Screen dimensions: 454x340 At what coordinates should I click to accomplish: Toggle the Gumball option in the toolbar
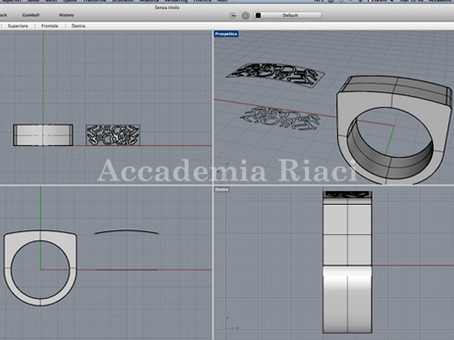31,15
